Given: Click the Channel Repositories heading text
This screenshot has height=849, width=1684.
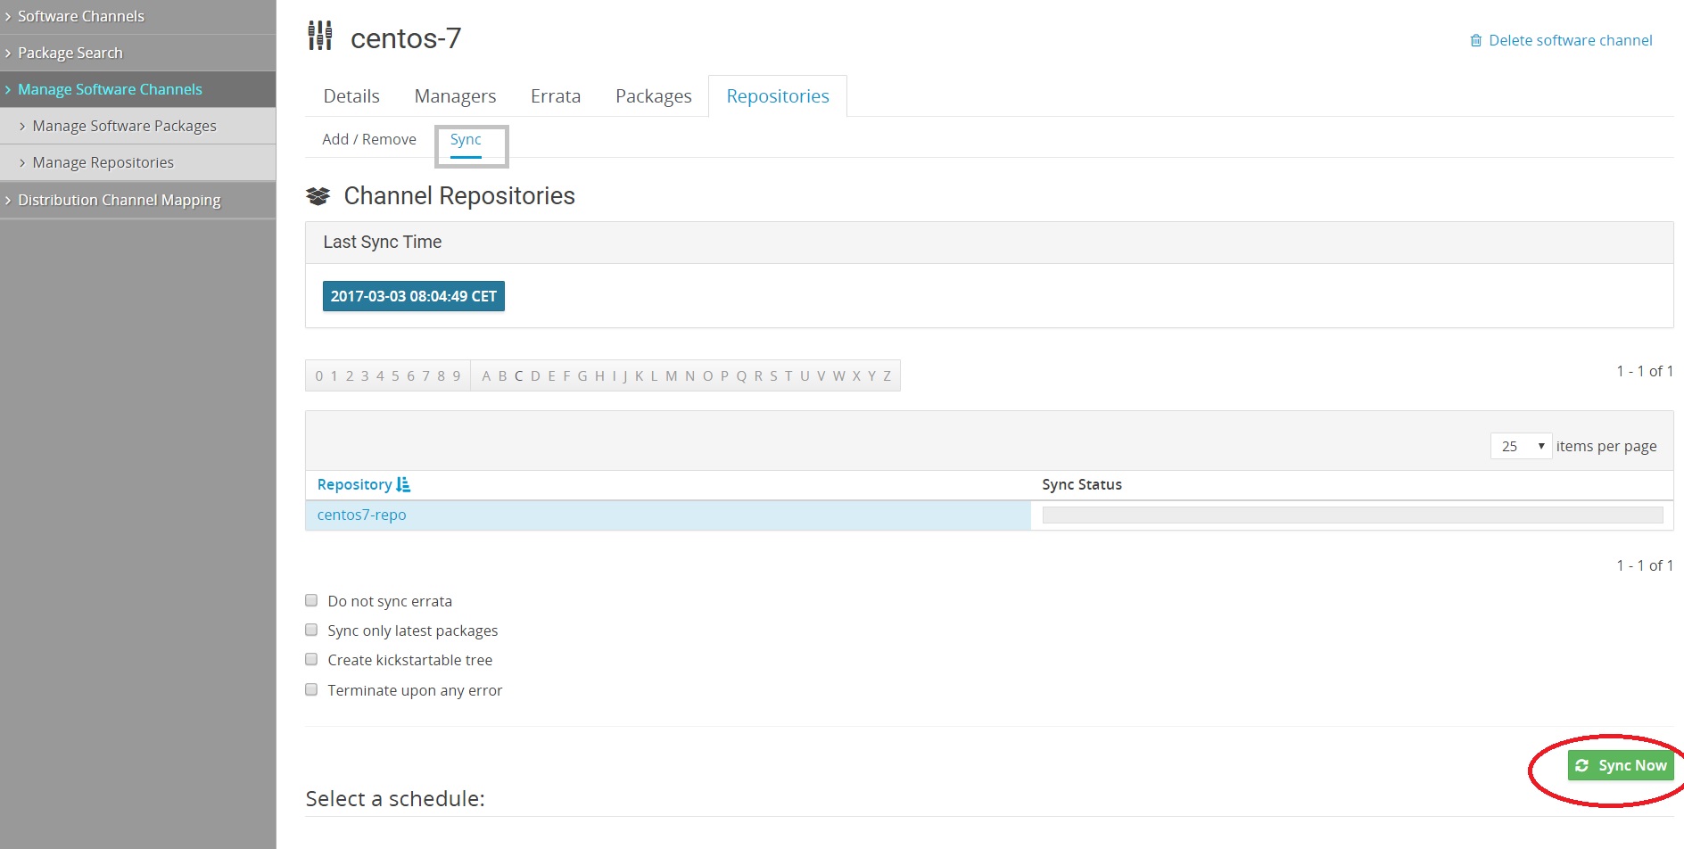Looking at the screenshot, I should [459, 196].
